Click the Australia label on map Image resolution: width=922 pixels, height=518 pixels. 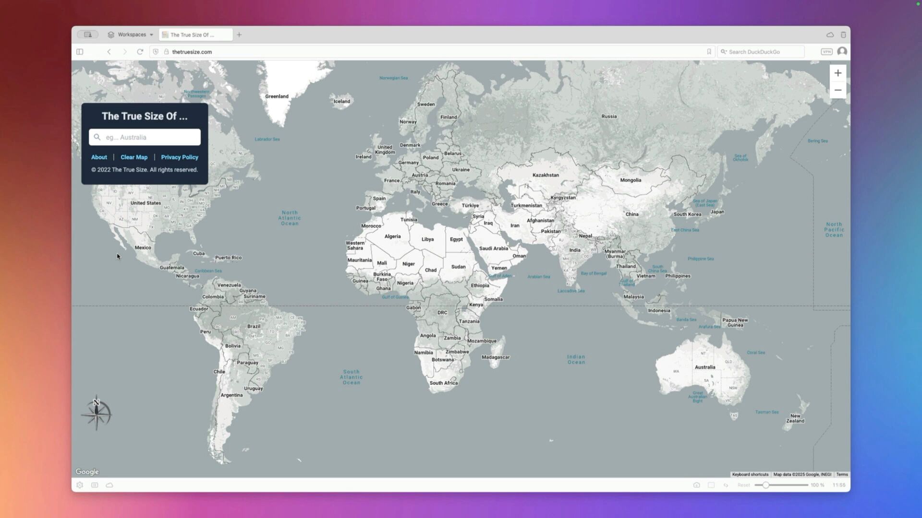point(705,367)
